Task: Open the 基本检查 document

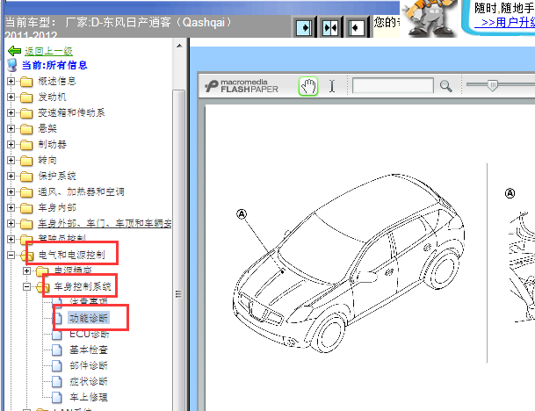Action: pyautogui.click(x=89, y=350)
